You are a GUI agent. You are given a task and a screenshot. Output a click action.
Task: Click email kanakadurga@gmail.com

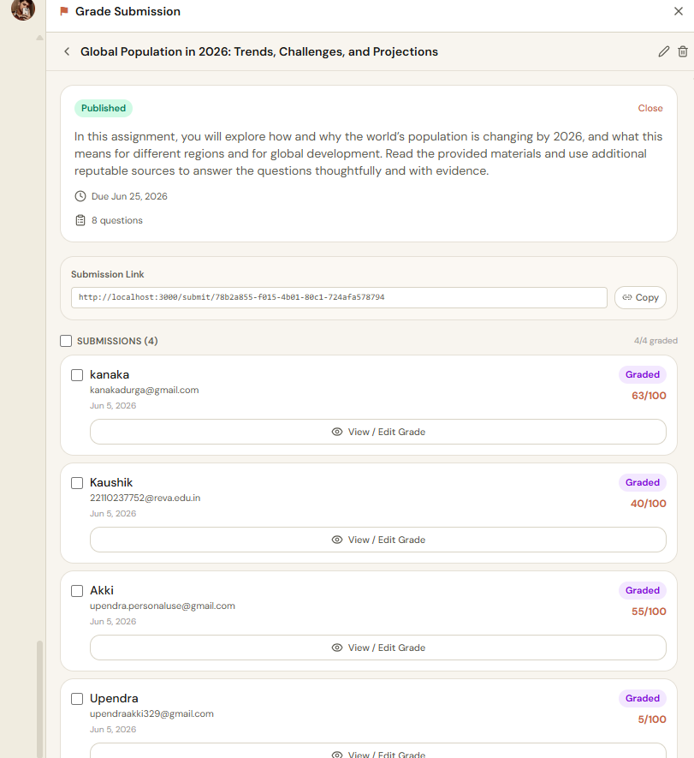tap(145, 390)
